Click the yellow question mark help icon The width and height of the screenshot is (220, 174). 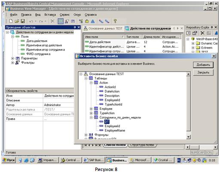(115, 21)
